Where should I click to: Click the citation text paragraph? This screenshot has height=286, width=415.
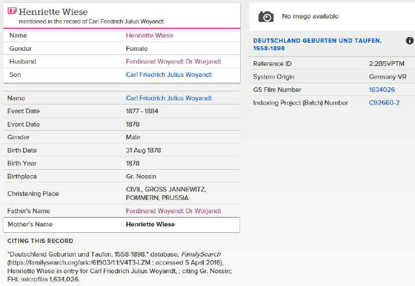click(x=119, y=267)
